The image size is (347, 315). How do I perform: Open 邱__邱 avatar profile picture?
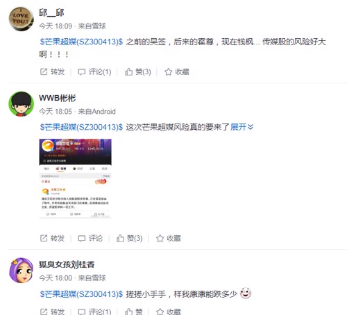[21, 19]
